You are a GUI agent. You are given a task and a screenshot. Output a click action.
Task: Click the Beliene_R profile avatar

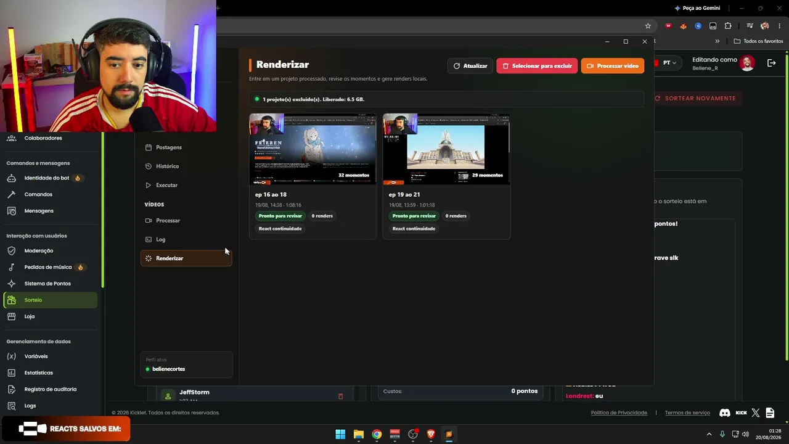pyautogui.click(x=747, y=63)
